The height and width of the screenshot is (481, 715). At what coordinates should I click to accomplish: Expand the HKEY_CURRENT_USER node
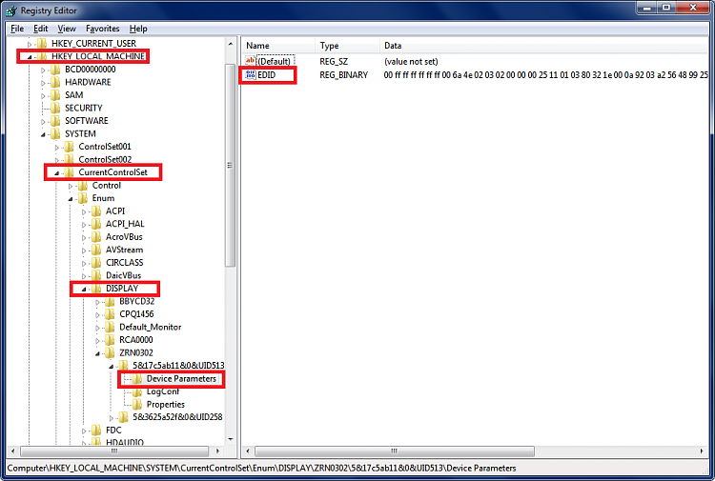pos(30,44)
